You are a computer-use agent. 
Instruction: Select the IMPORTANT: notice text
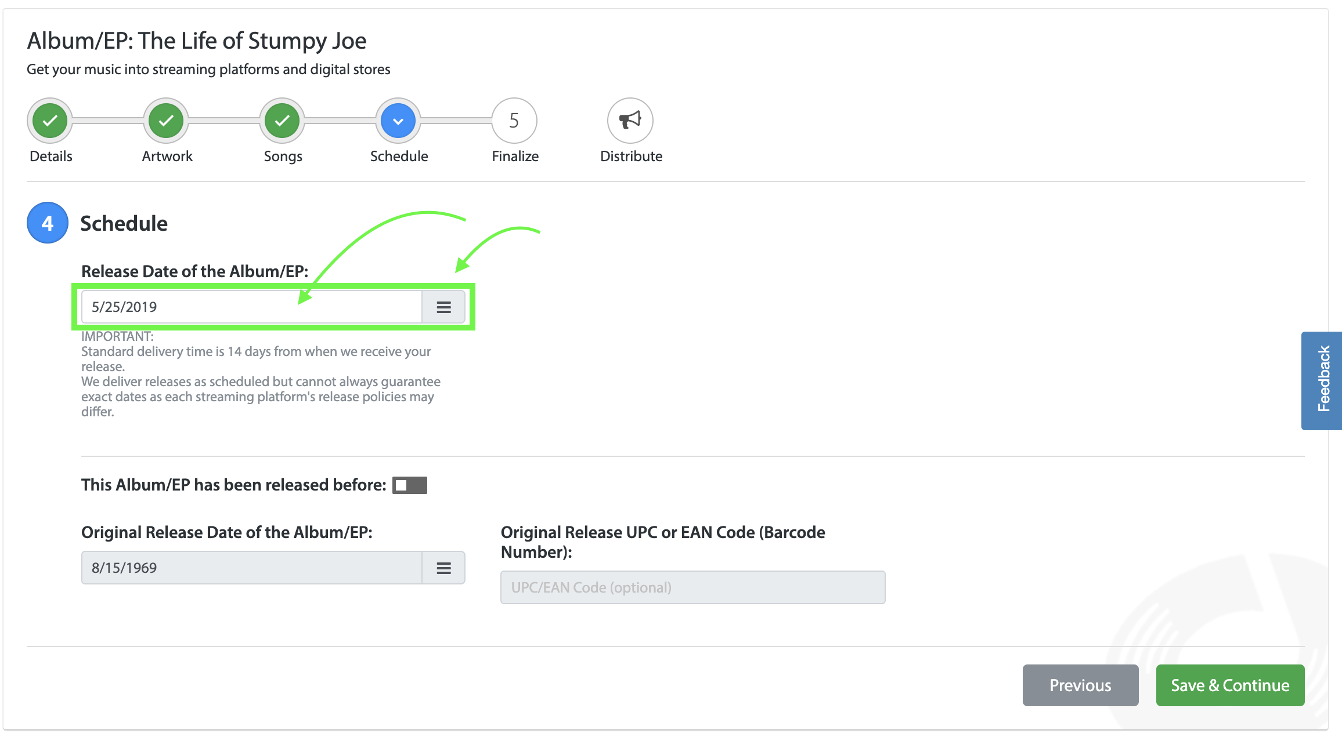[x=117, y=336]
